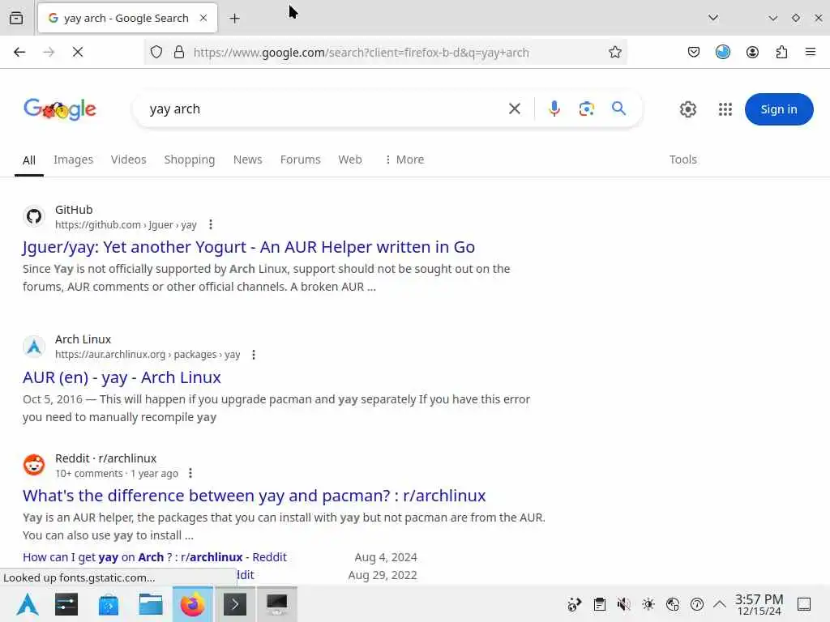Open the tracking protection shield icon
The image size is (830, 622).
point(156,52)
